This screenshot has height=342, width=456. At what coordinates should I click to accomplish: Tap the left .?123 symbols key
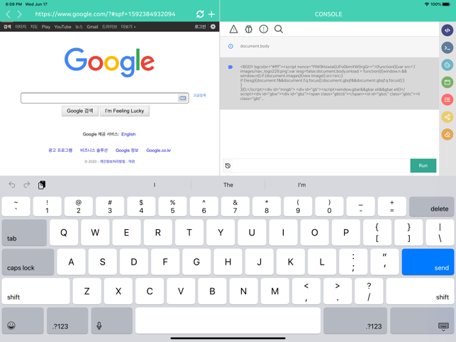coord(67,321)
